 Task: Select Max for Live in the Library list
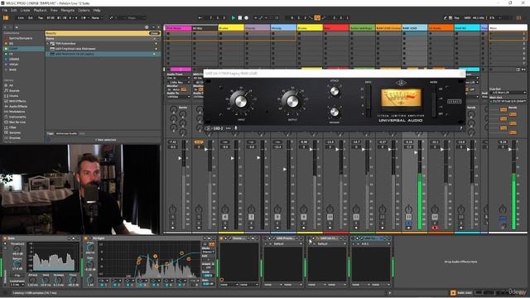[17, 122]
